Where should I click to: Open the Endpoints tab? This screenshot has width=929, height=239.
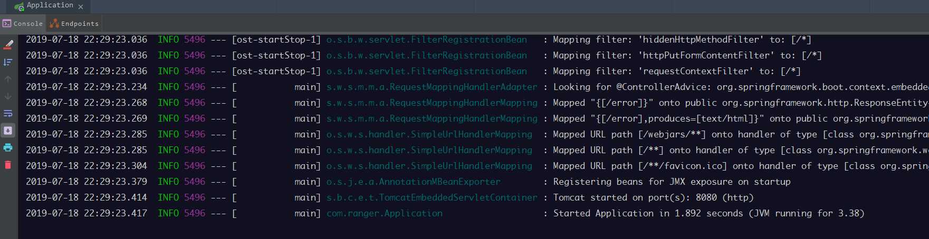(80, 24)
